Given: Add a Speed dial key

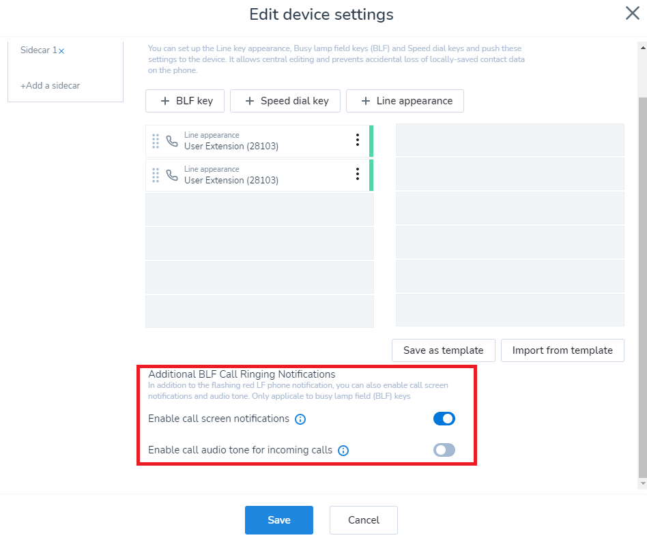Looking at the screenshot, I should coord(286,101).
